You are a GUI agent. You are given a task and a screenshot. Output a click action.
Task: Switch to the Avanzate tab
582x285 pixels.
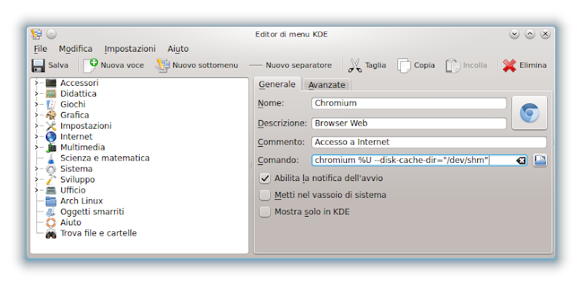pos(327,85)
